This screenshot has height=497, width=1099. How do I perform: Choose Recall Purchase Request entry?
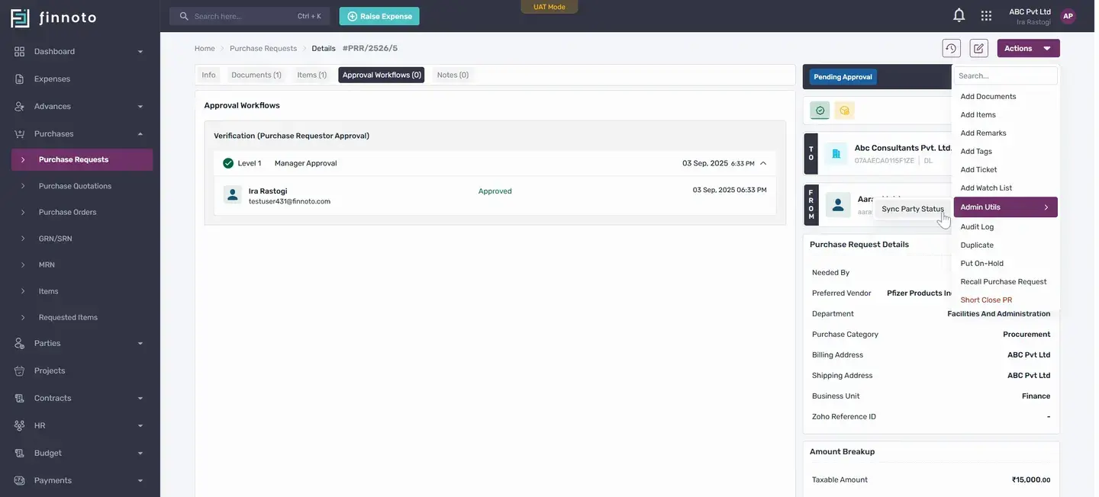(x=1005, y=282)
